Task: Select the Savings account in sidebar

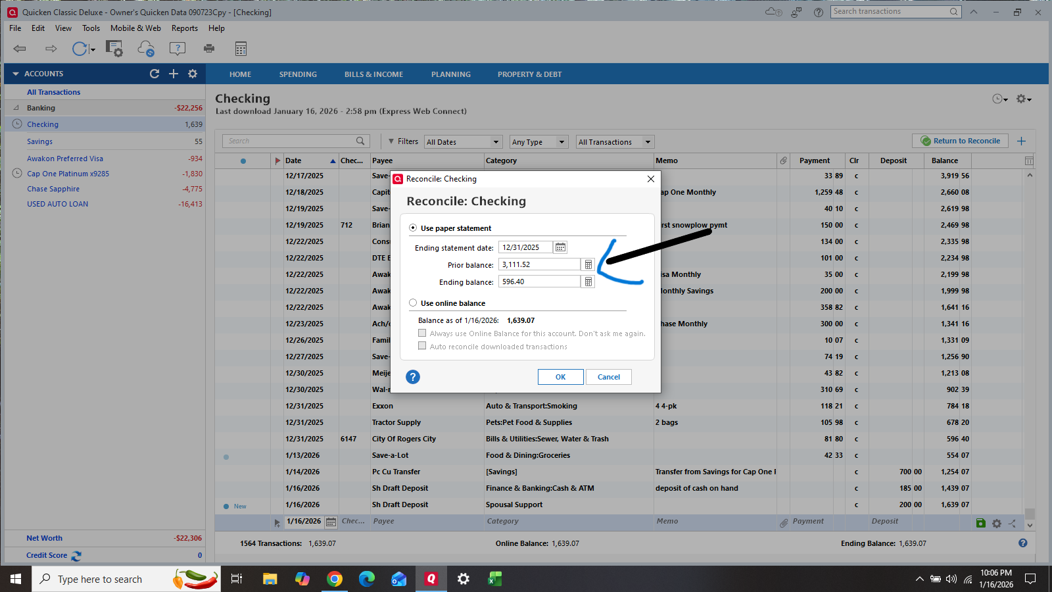Action: 39,141
